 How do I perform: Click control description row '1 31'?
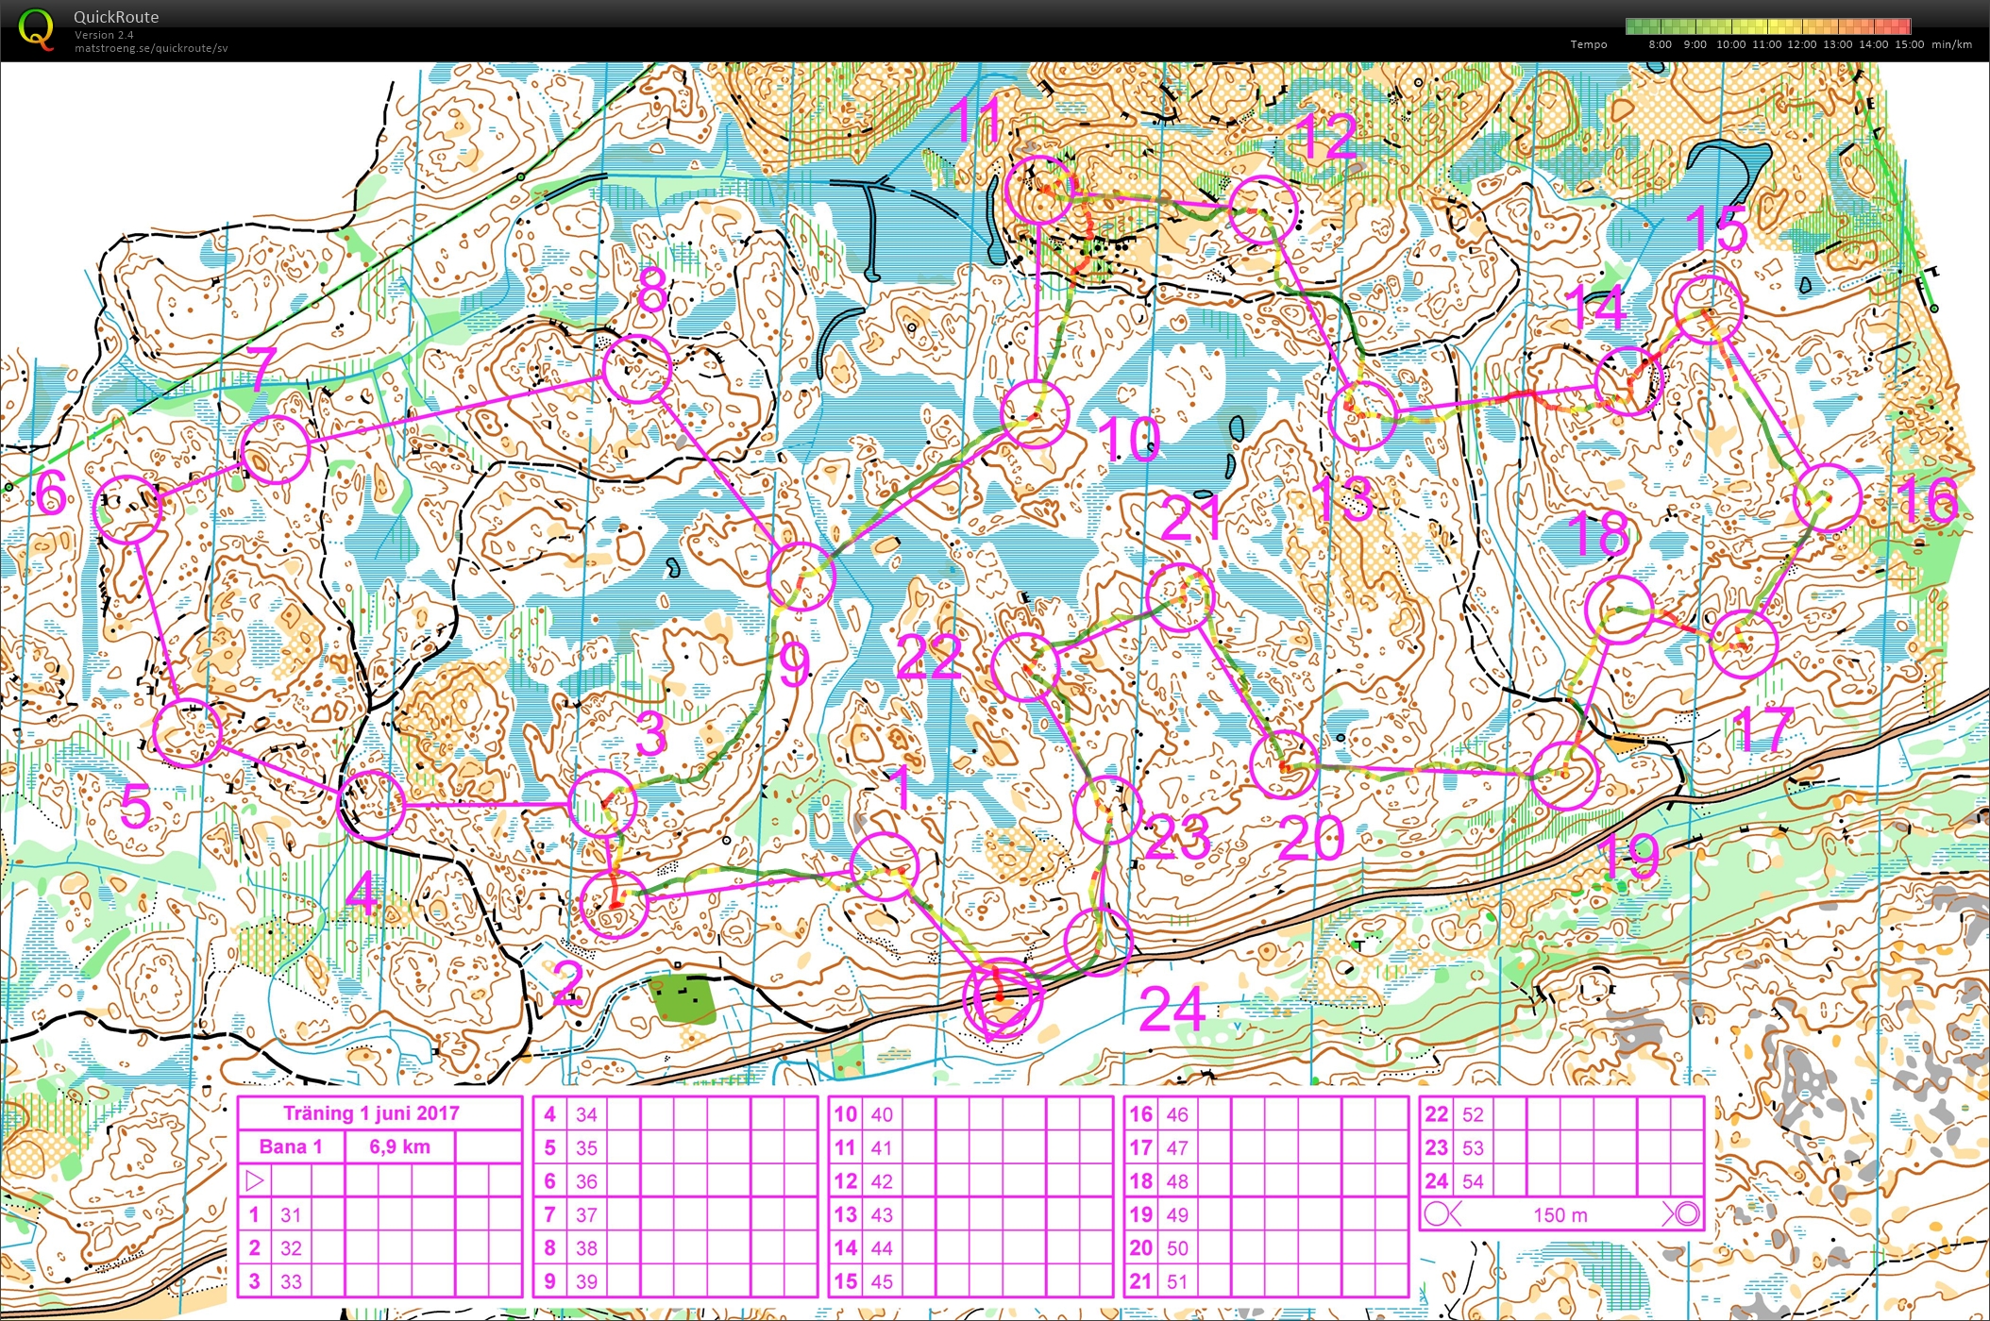pyautogui.click(x=379, y=1214)
